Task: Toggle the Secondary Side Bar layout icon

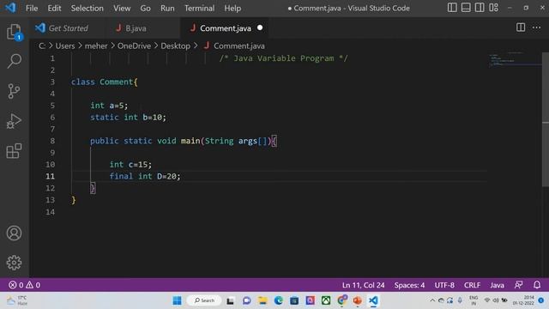Action: point(480,8)
